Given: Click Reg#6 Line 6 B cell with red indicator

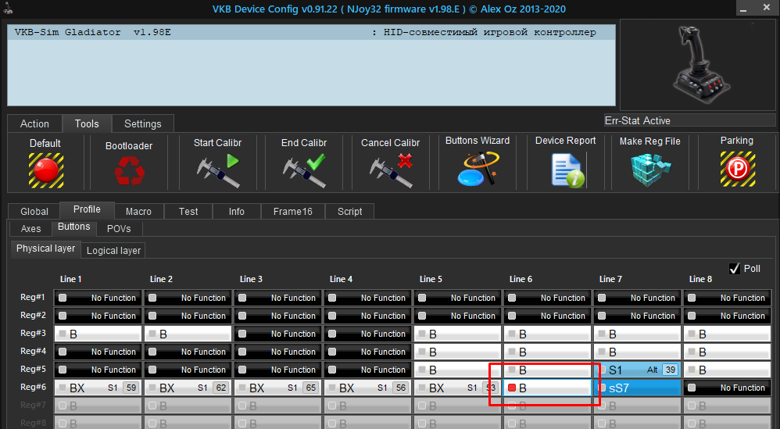Looking at the screenshot, I should (x=547, y=388).
